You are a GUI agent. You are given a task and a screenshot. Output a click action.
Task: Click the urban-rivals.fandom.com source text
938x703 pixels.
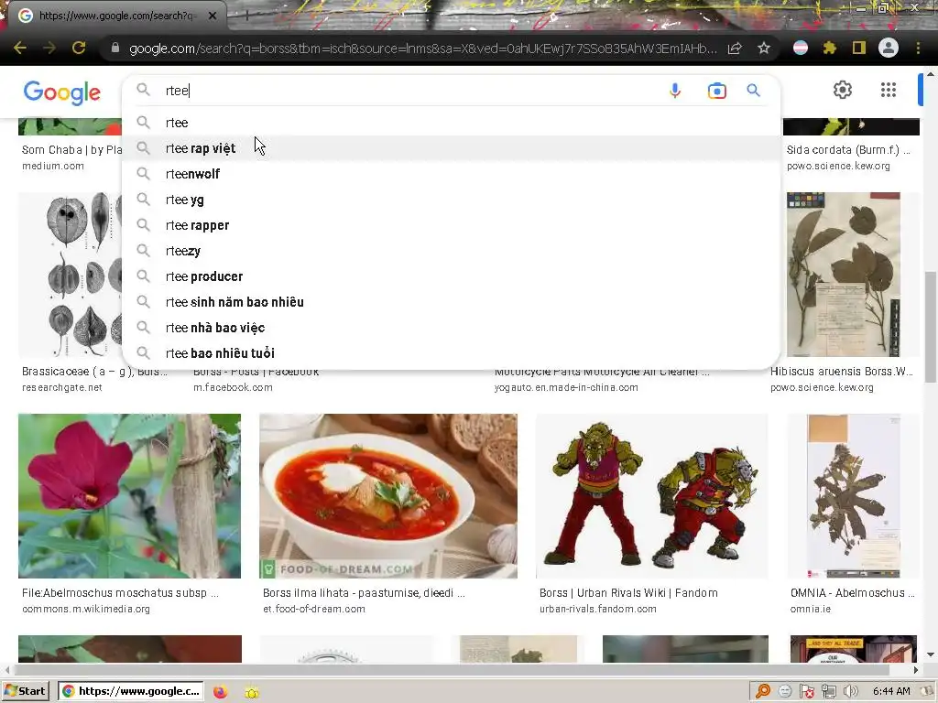click(x=597, y=609)
